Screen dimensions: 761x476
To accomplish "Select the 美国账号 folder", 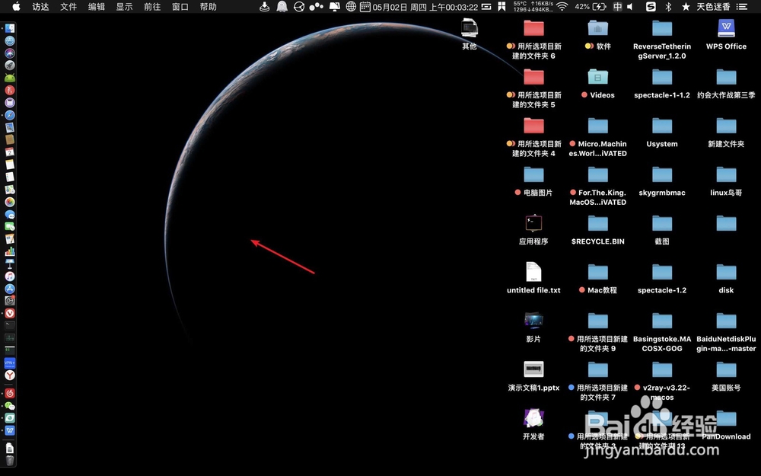I will 726,376.
